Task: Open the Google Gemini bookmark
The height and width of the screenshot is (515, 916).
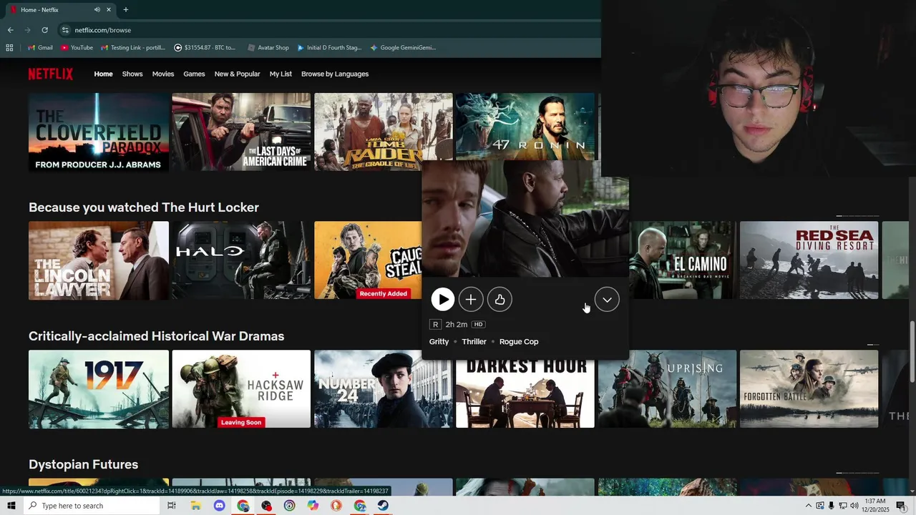Action: 403,48
